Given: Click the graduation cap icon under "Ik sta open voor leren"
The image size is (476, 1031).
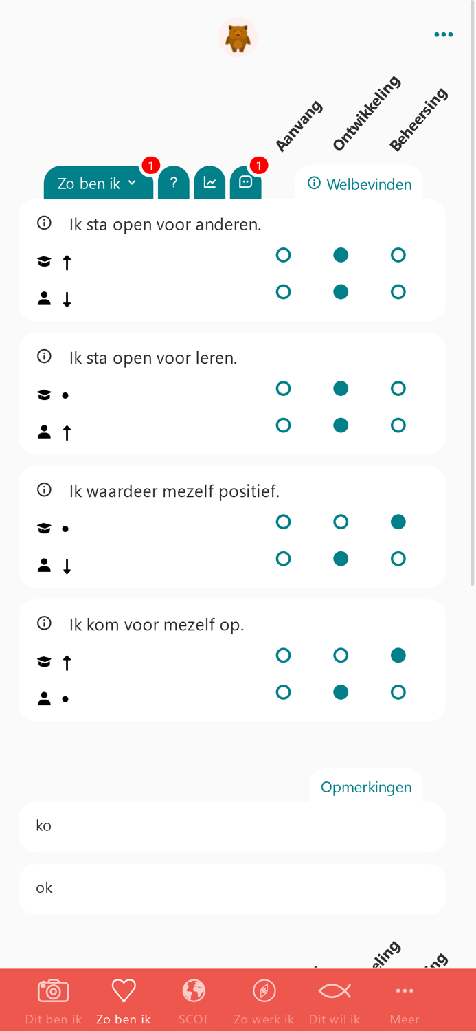Looking at the screenshot, I should (x=44, y=394).
